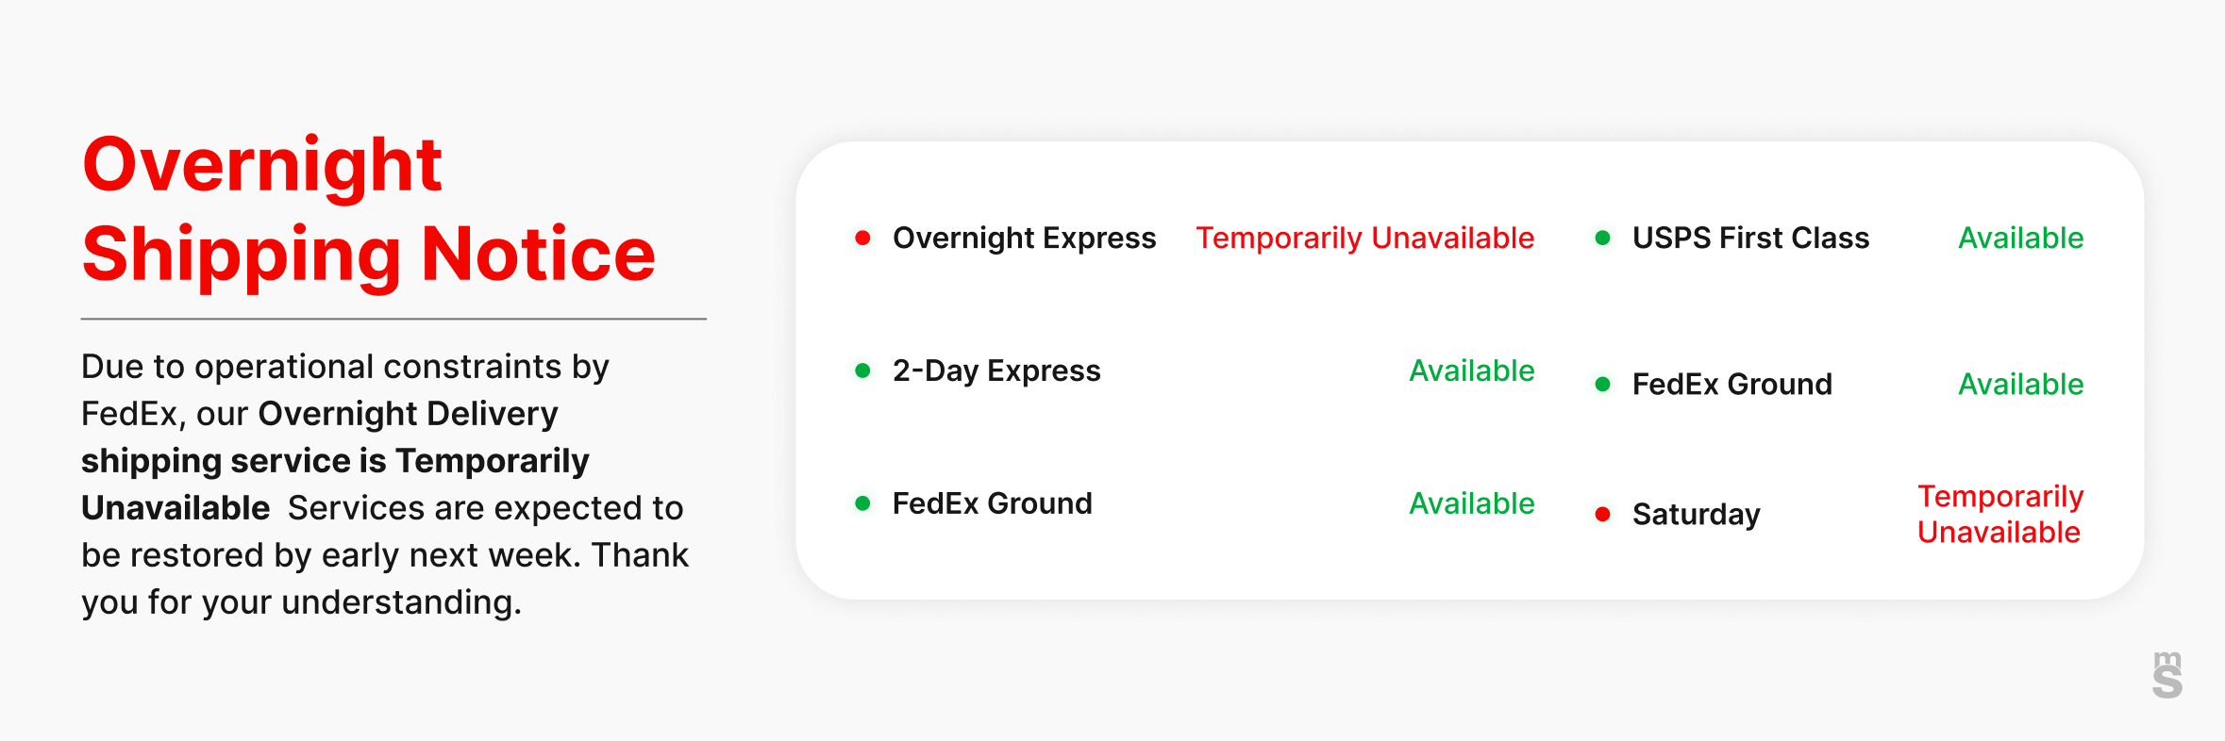
Task: Click the gray MS logo watermark
Action: pos(2167,675)
